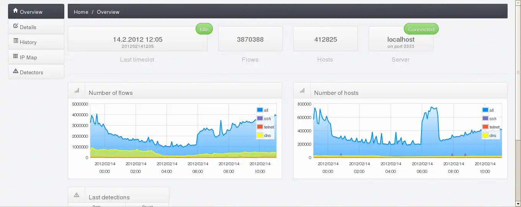Click the home icon in Overview sidebar
The height and width of the screenshot is (207, 521).
click(16, 11)
